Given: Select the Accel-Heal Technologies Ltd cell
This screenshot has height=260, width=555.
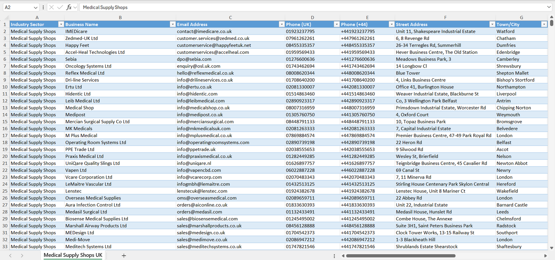Looking at the screenshot, I should tap(120, 52).
